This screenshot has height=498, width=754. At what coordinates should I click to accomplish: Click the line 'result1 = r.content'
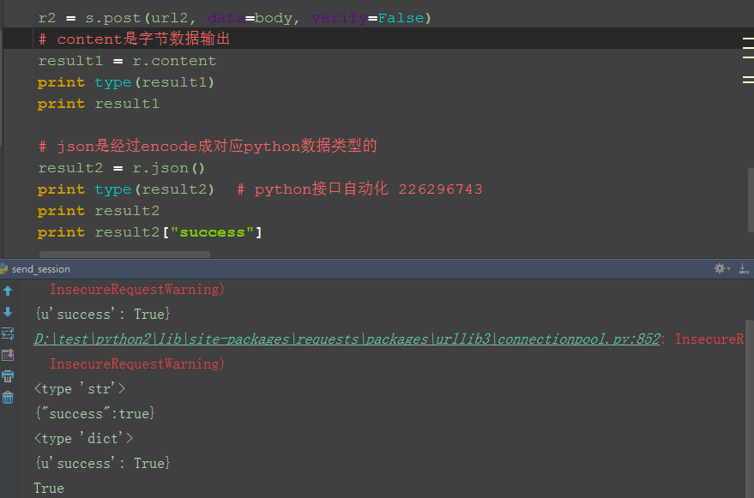click(x=127, y=61)
